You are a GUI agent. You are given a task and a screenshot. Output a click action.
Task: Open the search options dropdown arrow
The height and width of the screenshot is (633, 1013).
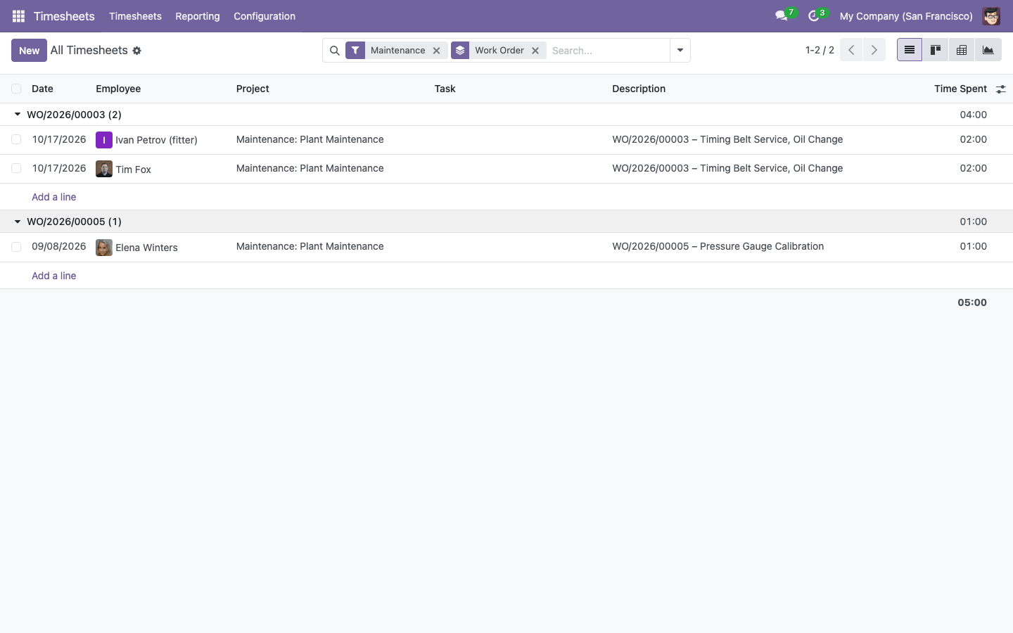point(680,51)
